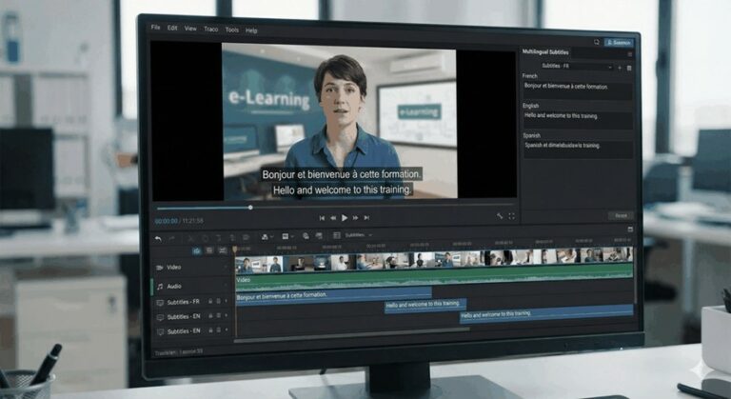The width and height of the screenshot is (731, 399).
Task: Click into the English subtitle text field
Action: [578, 120]
